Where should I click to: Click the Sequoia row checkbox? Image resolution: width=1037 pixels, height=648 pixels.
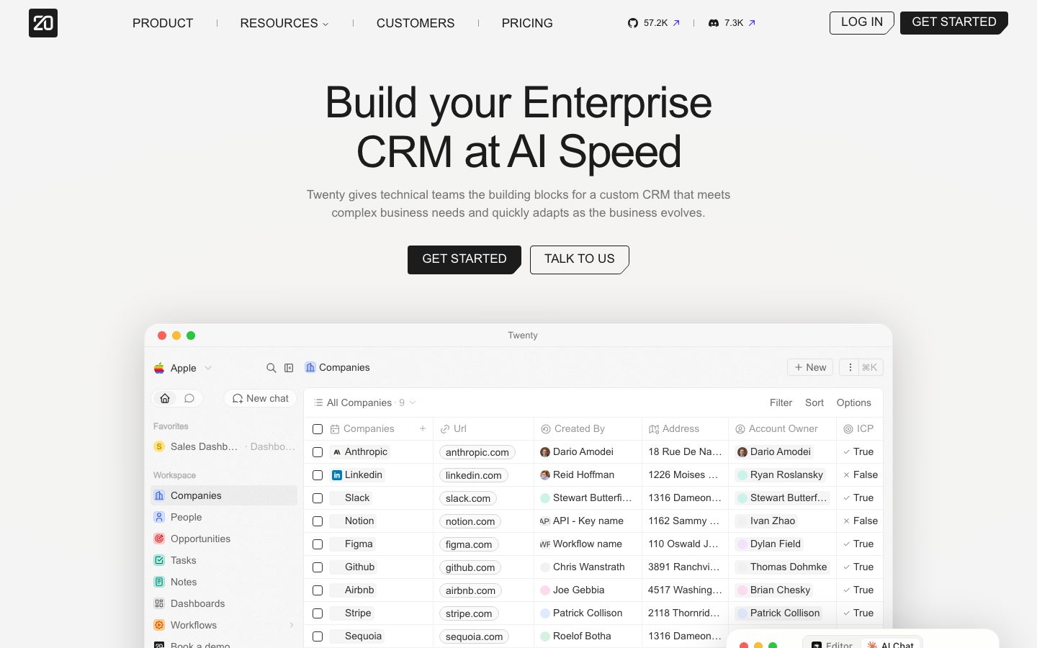click(318, 636)
